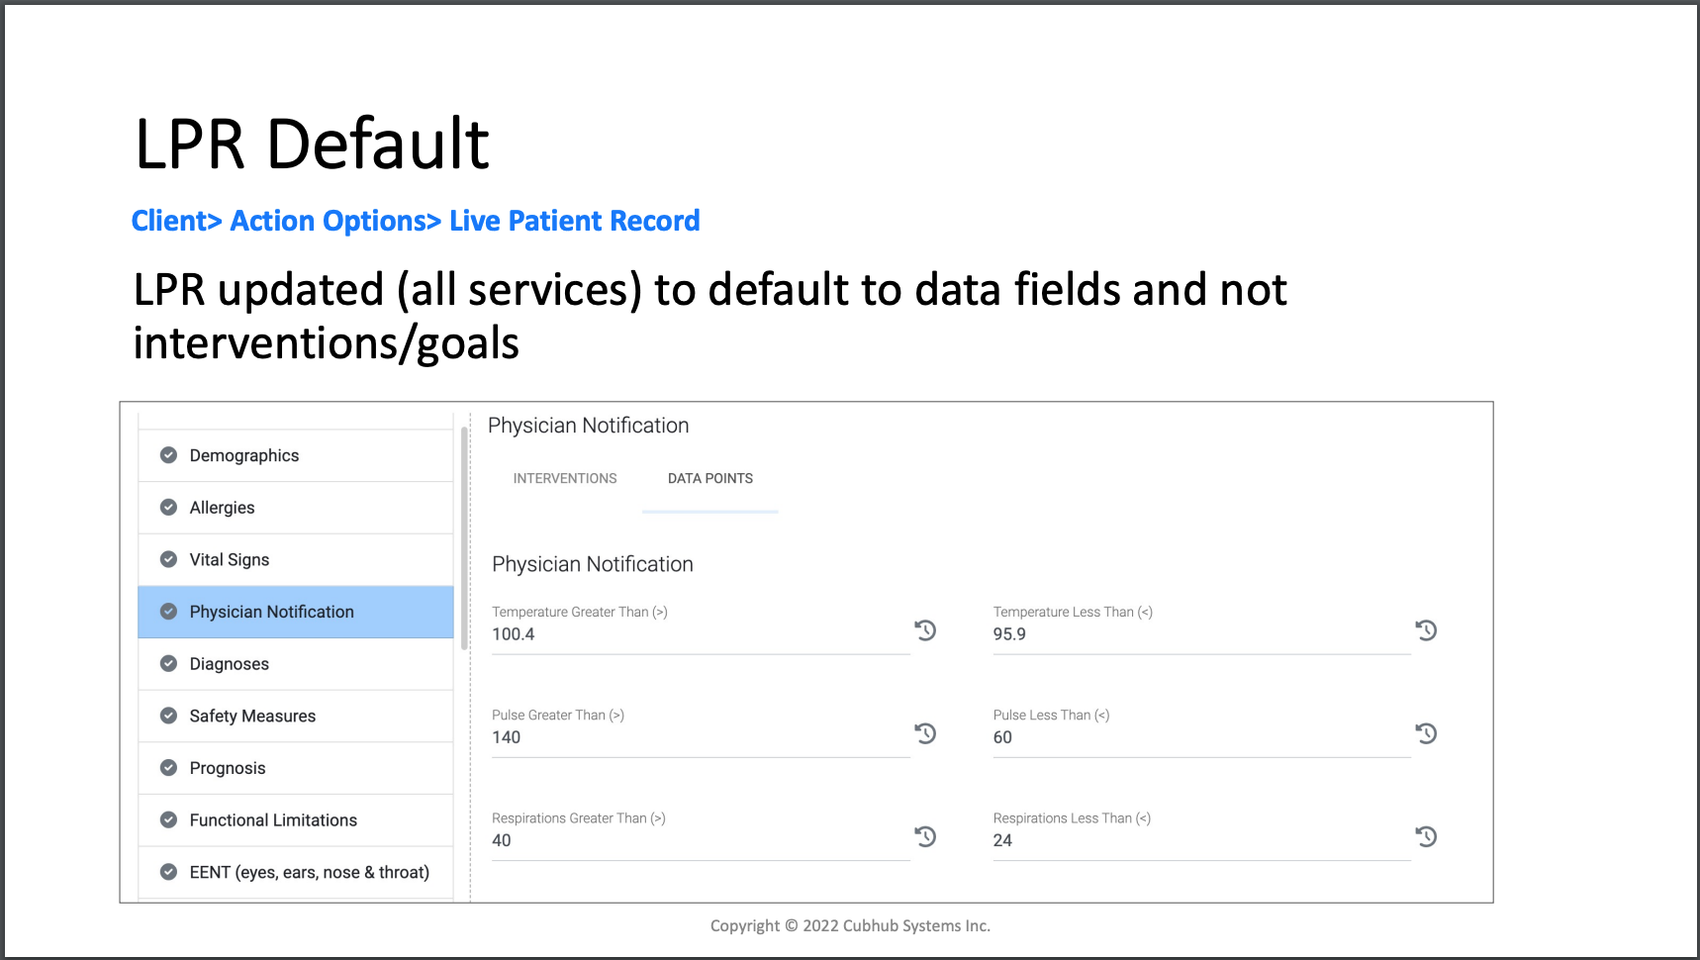Open Safety Measures section in sidebar
Viewport: 1700px width, 960px height.
(296, 716)
